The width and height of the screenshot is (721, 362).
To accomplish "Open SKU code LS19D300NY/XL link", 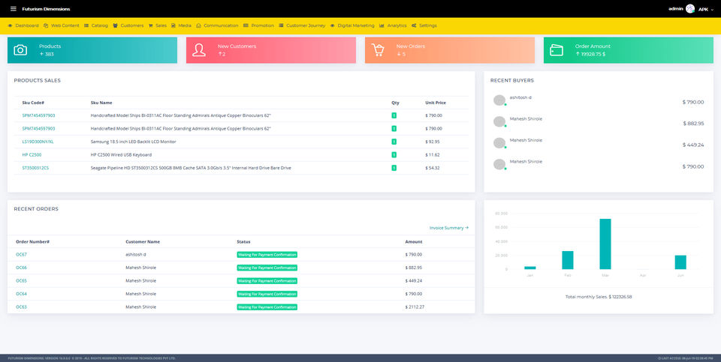I will tap(38, 142).
